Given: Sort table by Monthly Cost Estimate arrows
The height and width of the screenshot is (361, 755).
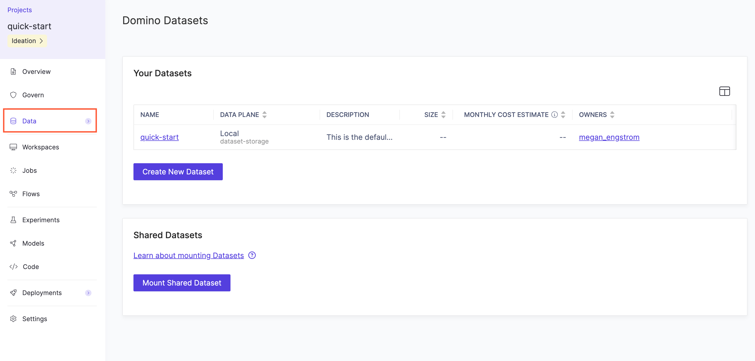Looking at the screenshot, I should pos(563,115).
